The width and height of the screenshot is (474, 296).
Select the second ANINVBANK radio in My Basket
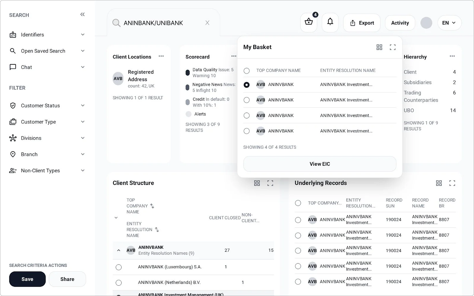(x=246, y=100)
